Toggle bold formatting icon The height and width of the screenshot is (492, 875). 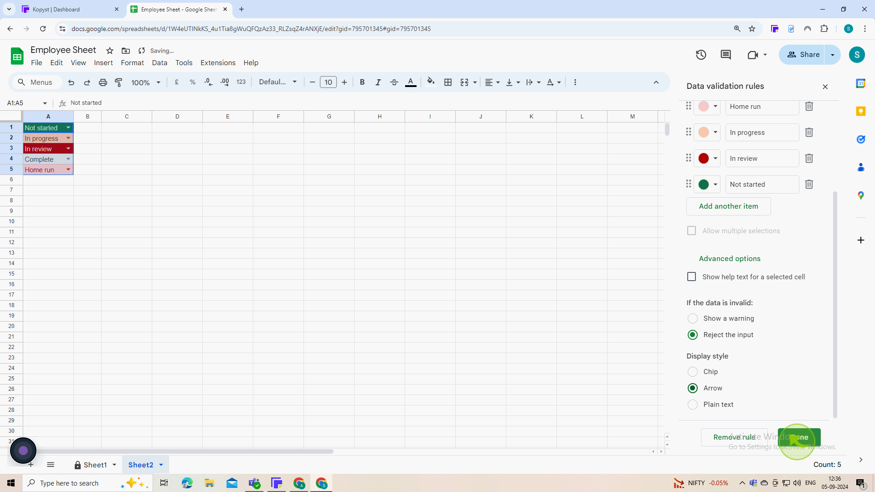(x=362, y=82)
